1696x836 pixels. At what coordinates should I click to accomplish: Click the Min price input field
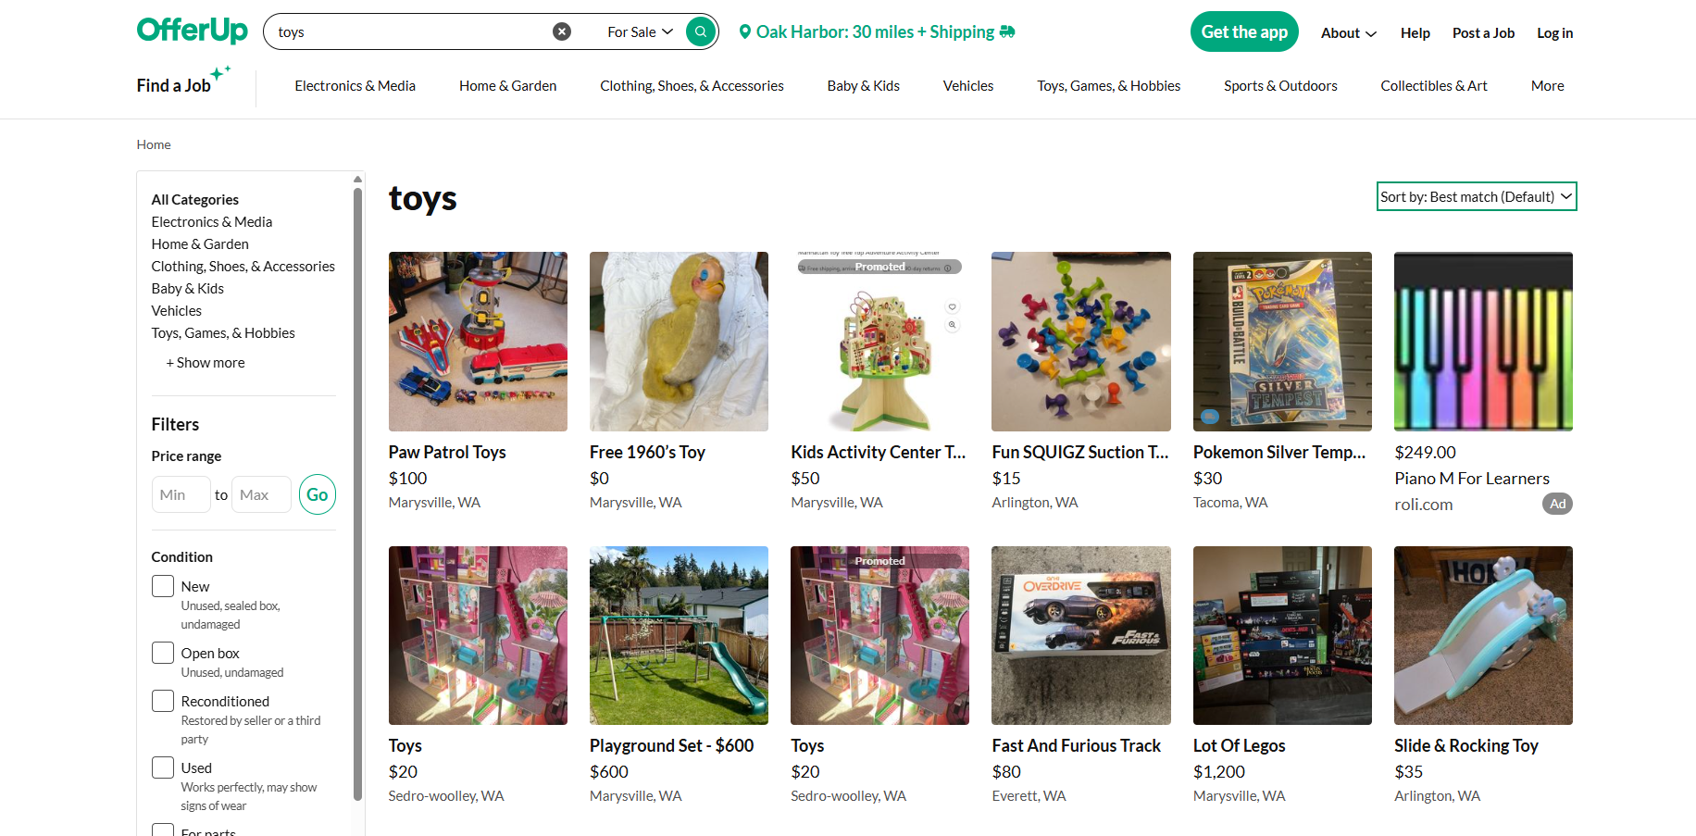[181, 494]
